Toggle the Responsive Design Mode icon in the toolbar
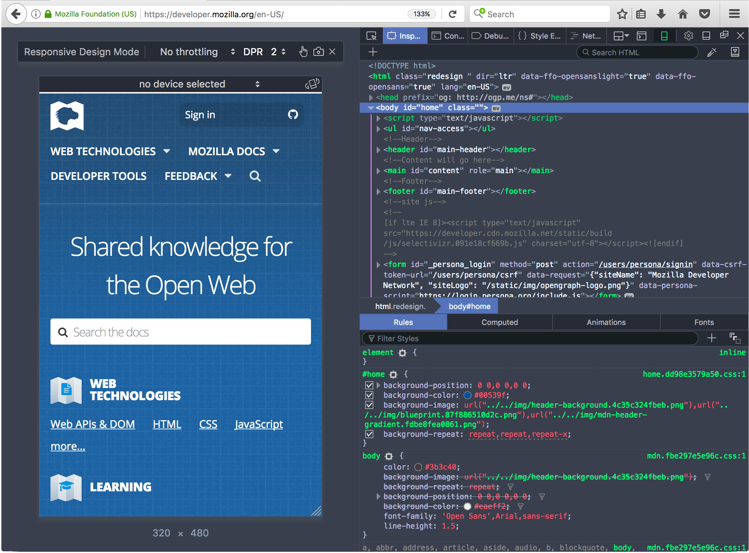749x553 pixels. tap(664, 36)
